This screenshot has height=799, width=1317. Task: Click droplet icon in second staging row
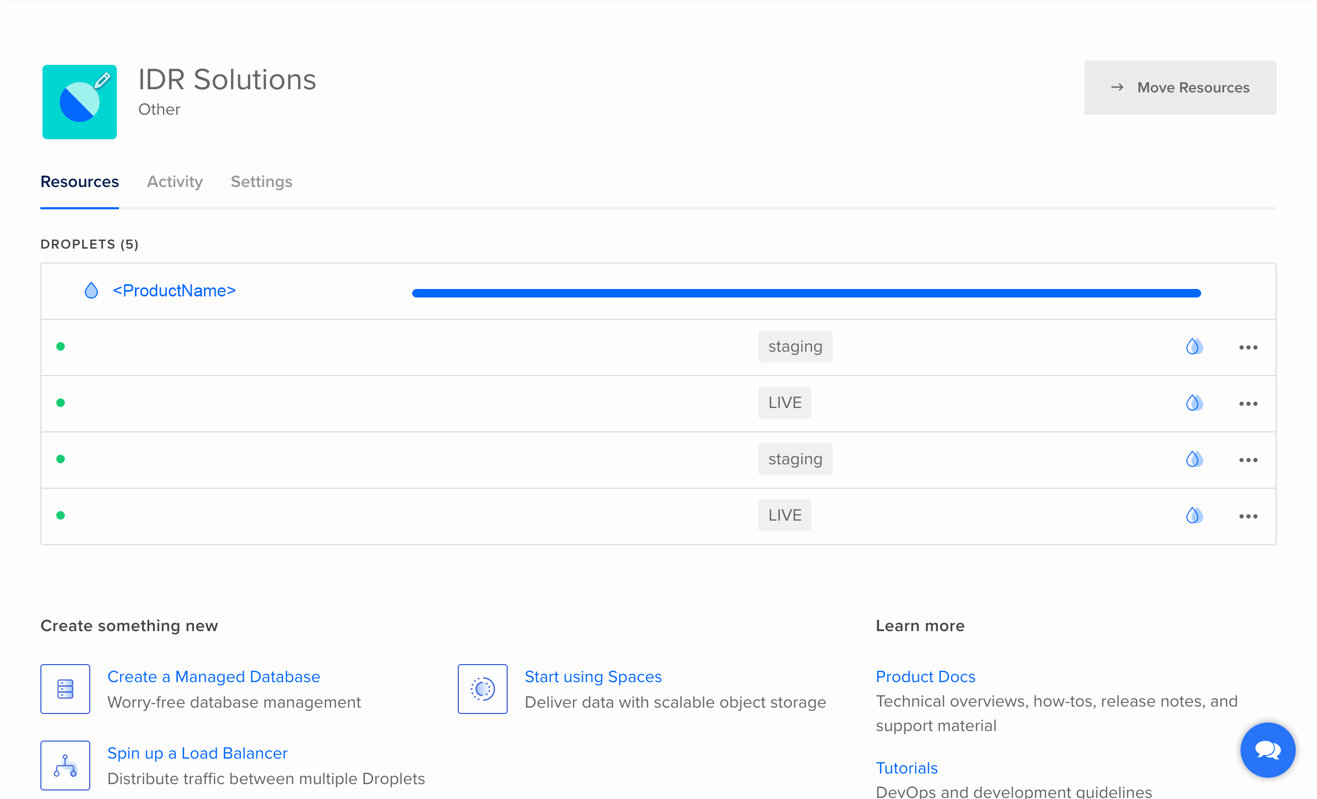point(1194,459)
